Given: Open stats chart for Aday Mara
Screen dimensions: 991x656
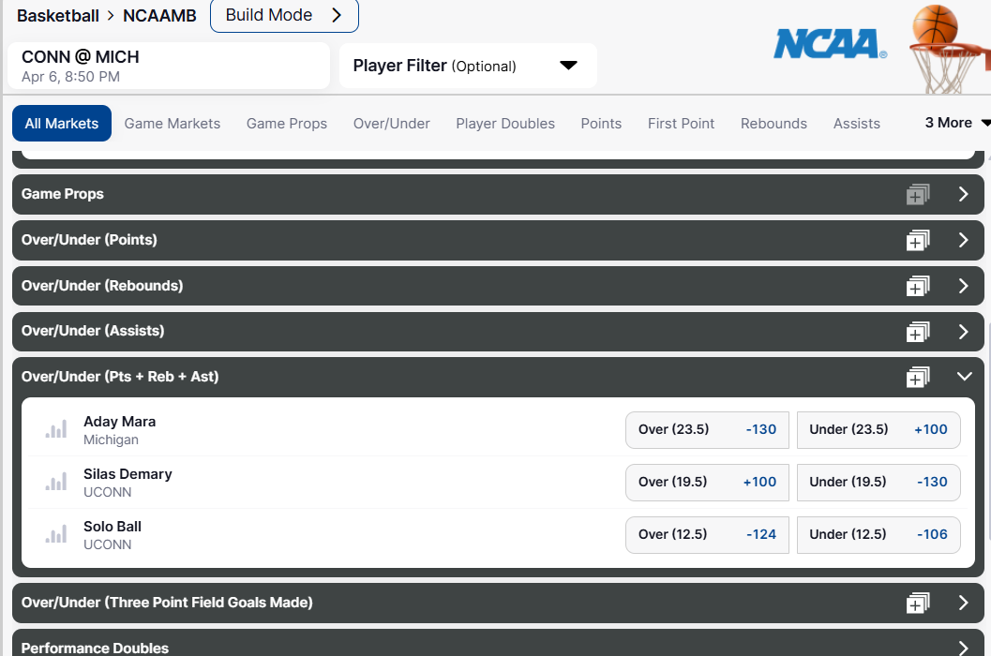Looking at the screenshot, I should [x=55, y=428].
